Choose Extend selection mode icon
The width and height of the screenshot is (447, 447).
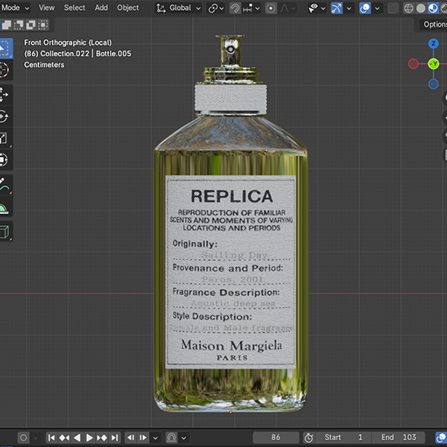coord(6,25)
